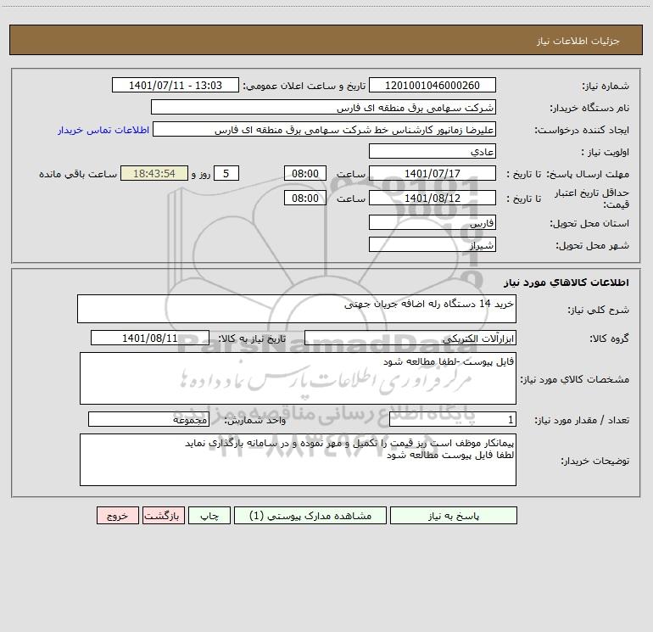Click the countdown timer 18:43:54
The width and height of the screenshot is (653, 632).
click(154, 173)
